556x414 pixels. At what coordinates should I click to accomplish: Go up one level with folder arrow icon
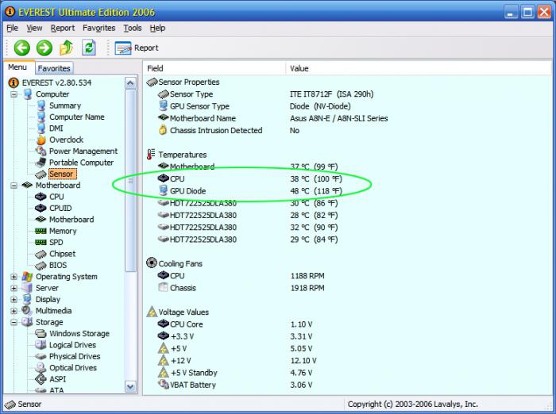pyautogui.click(x=66, y=48)
